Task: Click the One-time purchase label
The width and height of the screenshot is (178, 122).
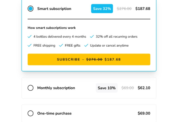Action: pos(55,113)
